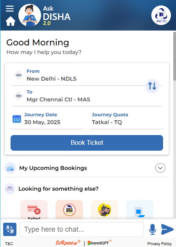Viewport: 176px width, 247px height.
Task: Open the Failed transaction tile
Action: click(34, 210)
